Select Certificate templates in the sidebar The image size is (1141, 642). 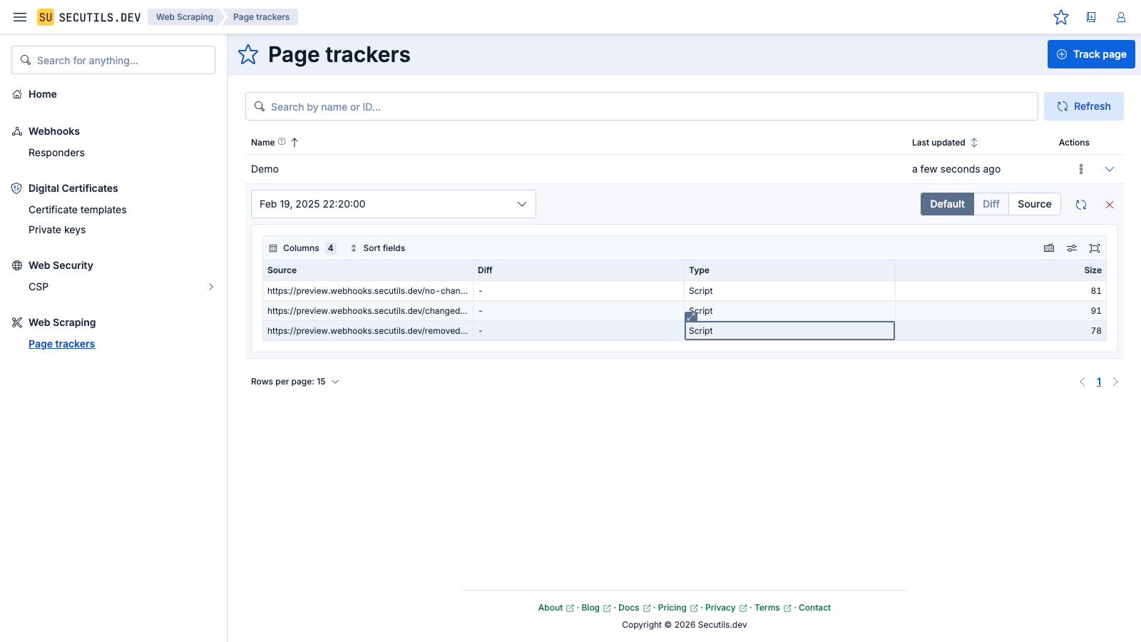[x=77, y=209]
